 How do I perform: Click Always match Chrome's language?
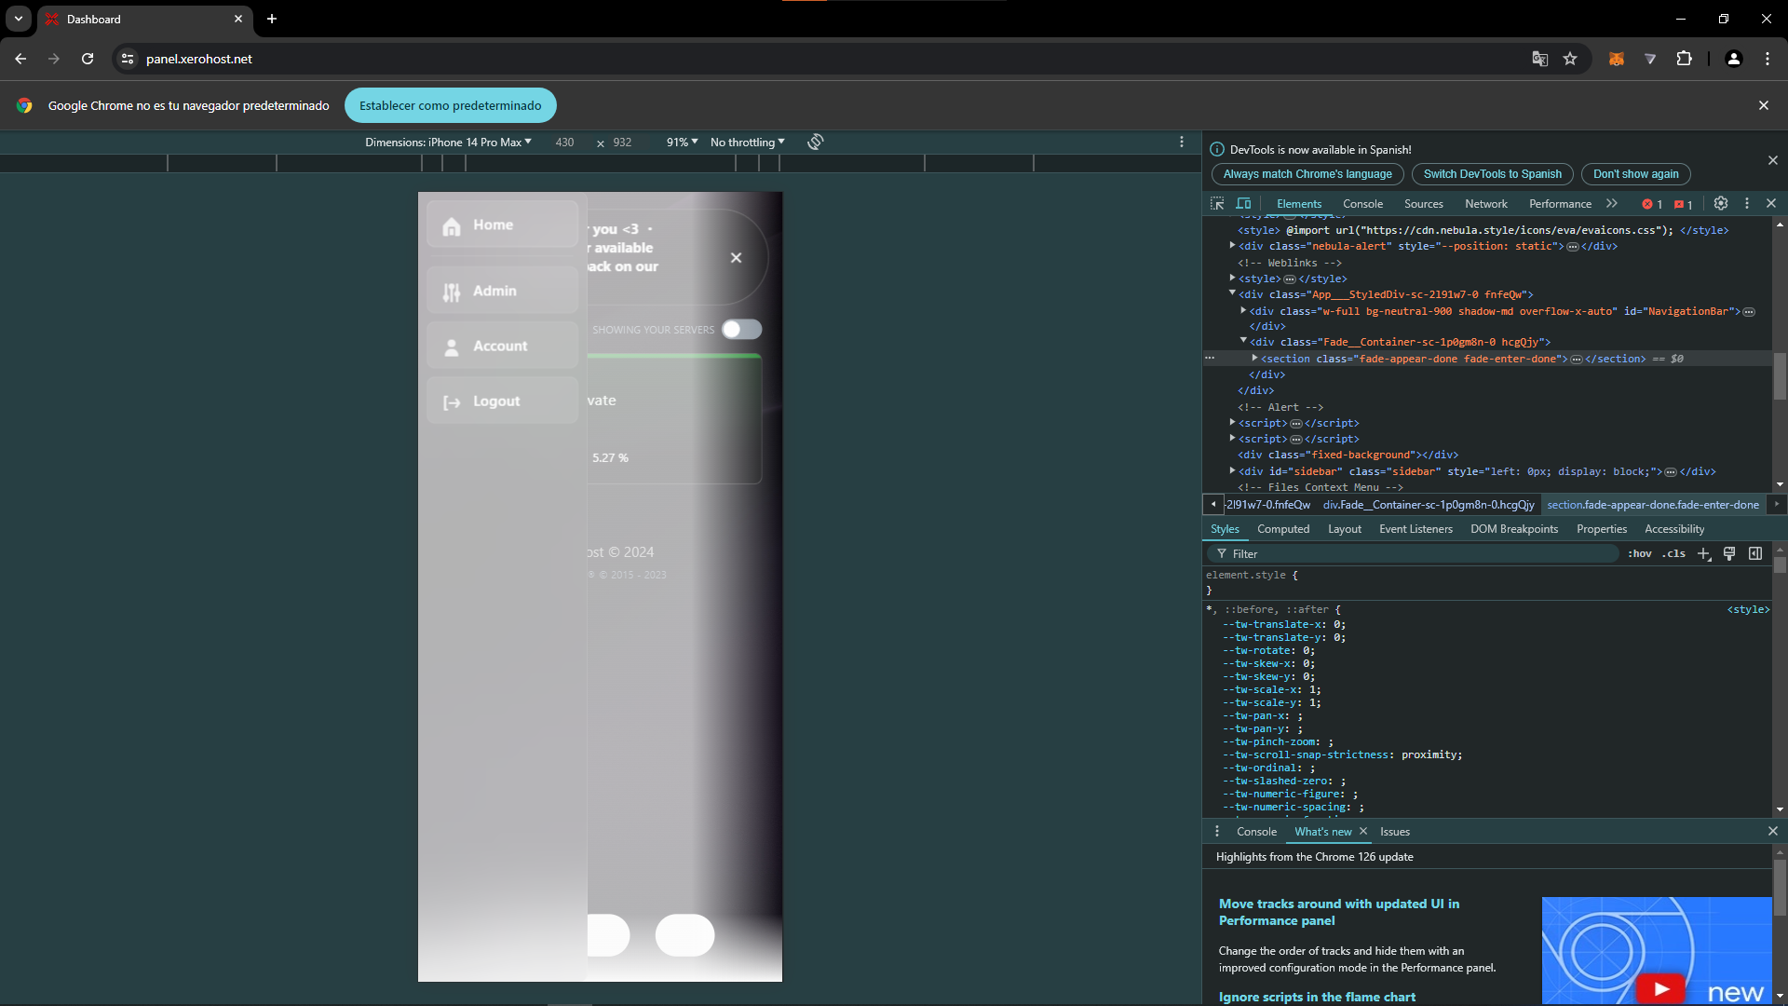[x=1307, y=174]
